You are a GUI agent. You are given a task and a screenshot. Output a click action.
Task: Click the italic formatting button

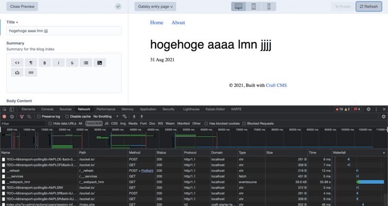(58, 63)
